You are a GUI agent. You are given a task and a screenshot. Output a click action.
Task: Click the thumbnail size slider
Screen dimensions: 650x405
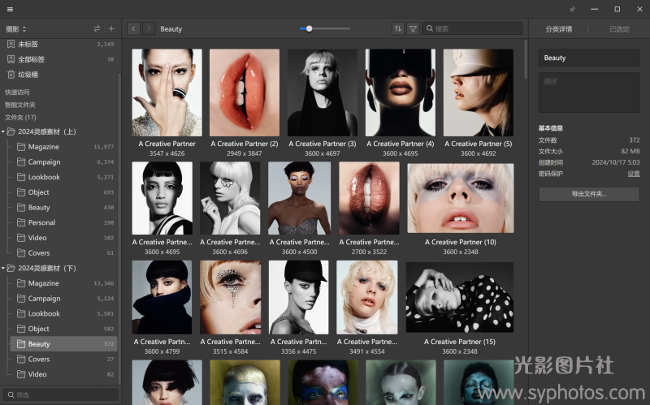325,28
